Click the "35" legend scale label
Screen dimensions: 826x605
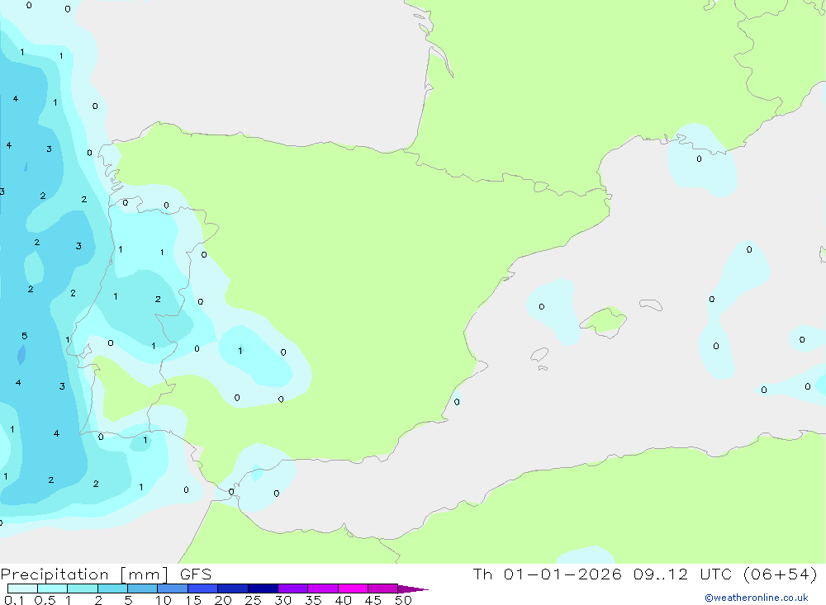(313, 600)
